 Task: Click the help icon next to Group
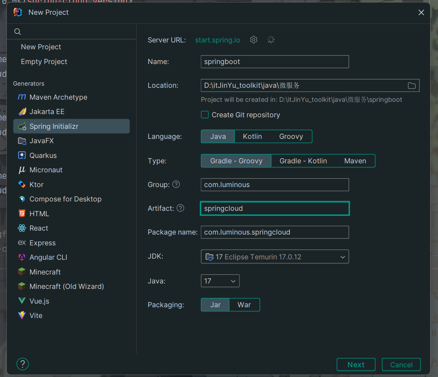click(176, 185)
